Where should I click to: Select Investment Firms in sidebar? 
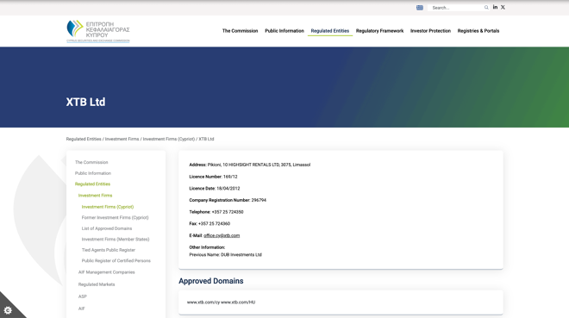pyautogui.click(x=95, y=196)
